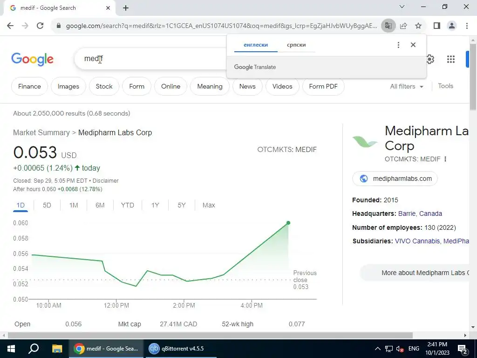The height and width of the screenshot is (358, 477).
Task: Open File Explorer from taskbar
Action: (57, 349)
